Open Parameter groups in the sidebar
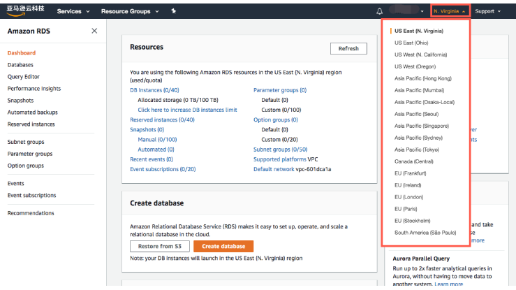Image resolution: width=516 pixels, height=290 pixels. pyautogui.click(x=30, y=154)
